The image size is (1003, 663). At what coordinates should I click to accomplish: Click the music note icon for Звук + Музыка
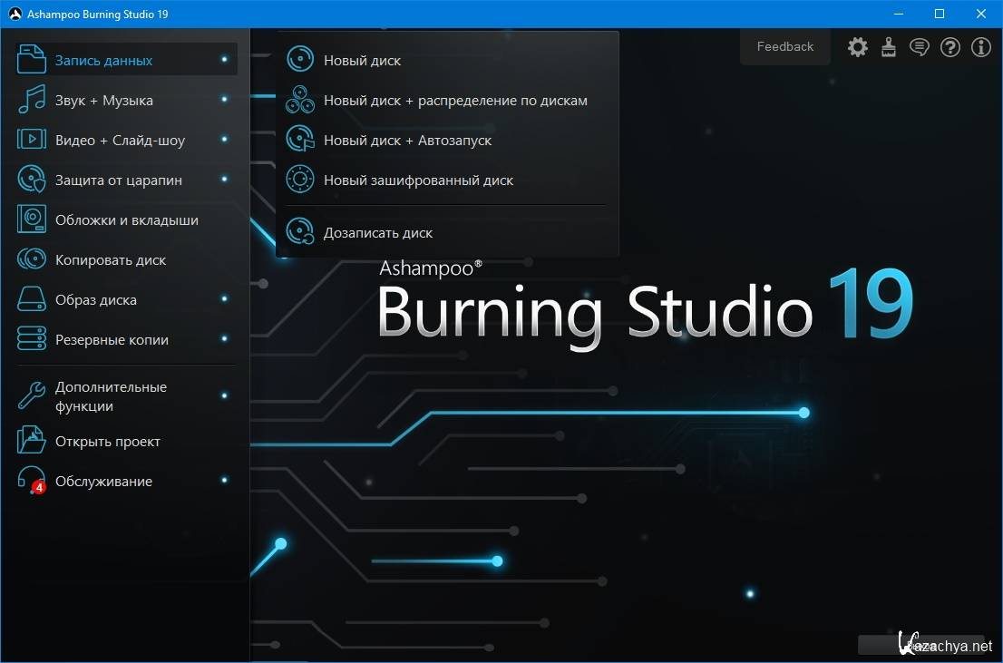point(32,101)
